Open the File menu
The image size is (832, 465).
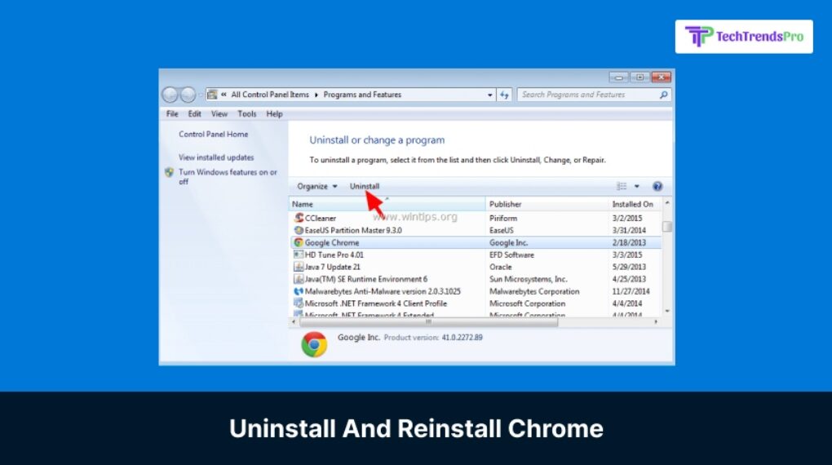tap(172, 114)
